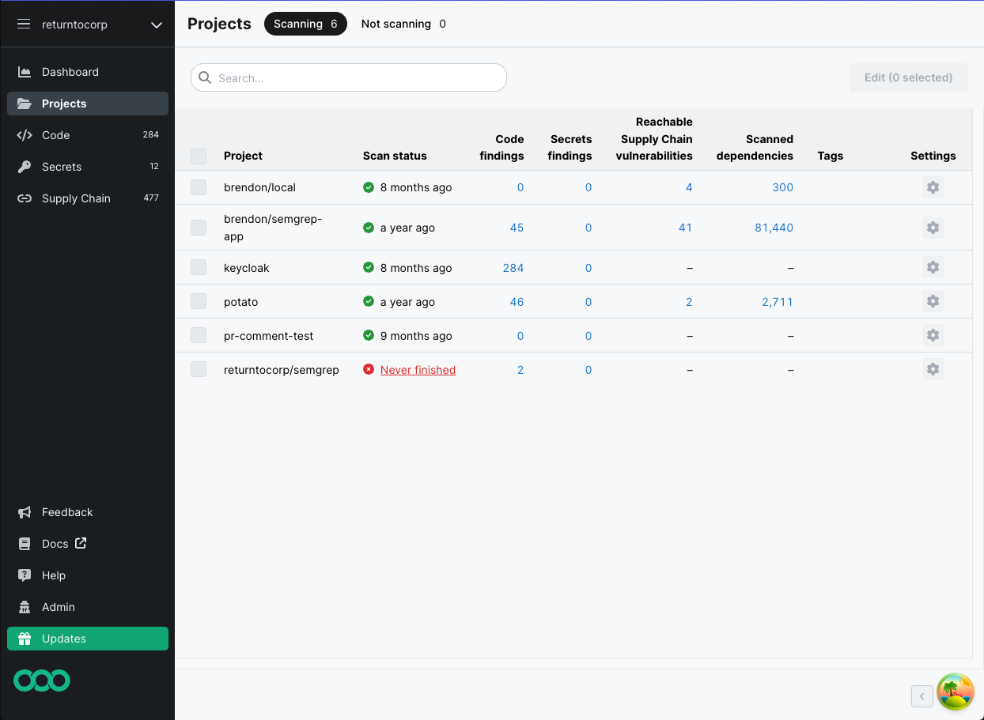Click the previous page chevron
This screenshot has width=984, height=720.
(922, 696)
